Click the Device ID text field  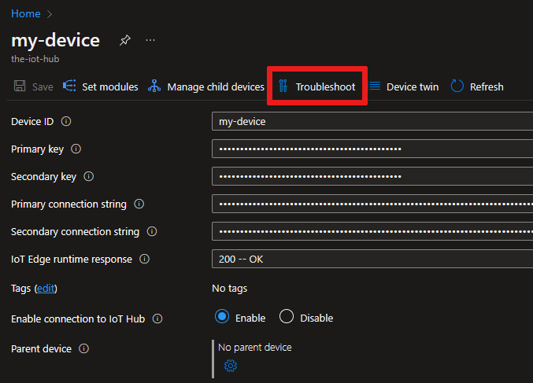click(372, 122)
